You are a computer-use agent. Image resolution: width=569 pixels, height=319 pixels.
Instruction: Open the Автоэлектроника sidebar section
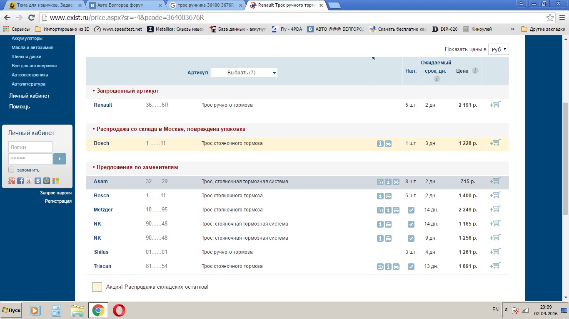[30, 75]
